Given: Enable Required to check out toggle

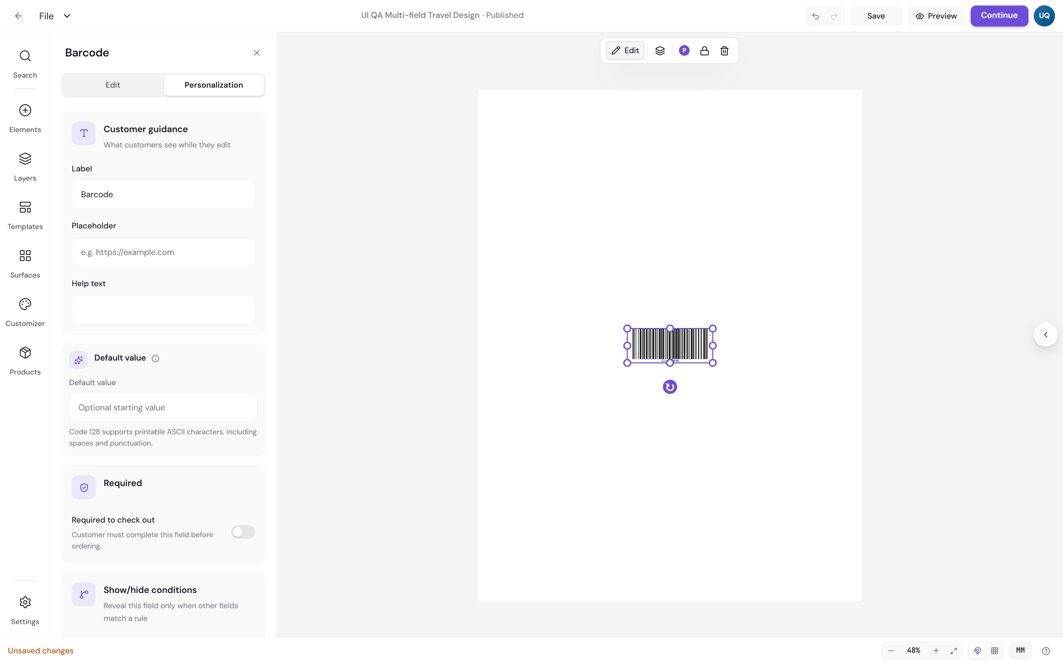Looking at the screenshot, I should click(243, 532).
